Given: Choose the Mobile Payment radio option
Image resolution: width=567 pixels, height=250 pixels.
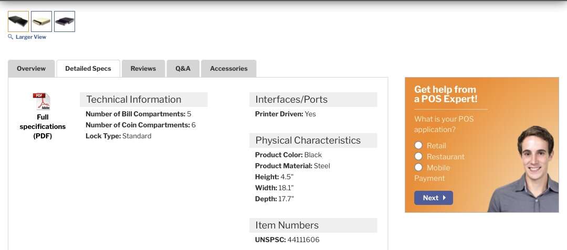Looking at the screenshot, I should tap(418, 167).
